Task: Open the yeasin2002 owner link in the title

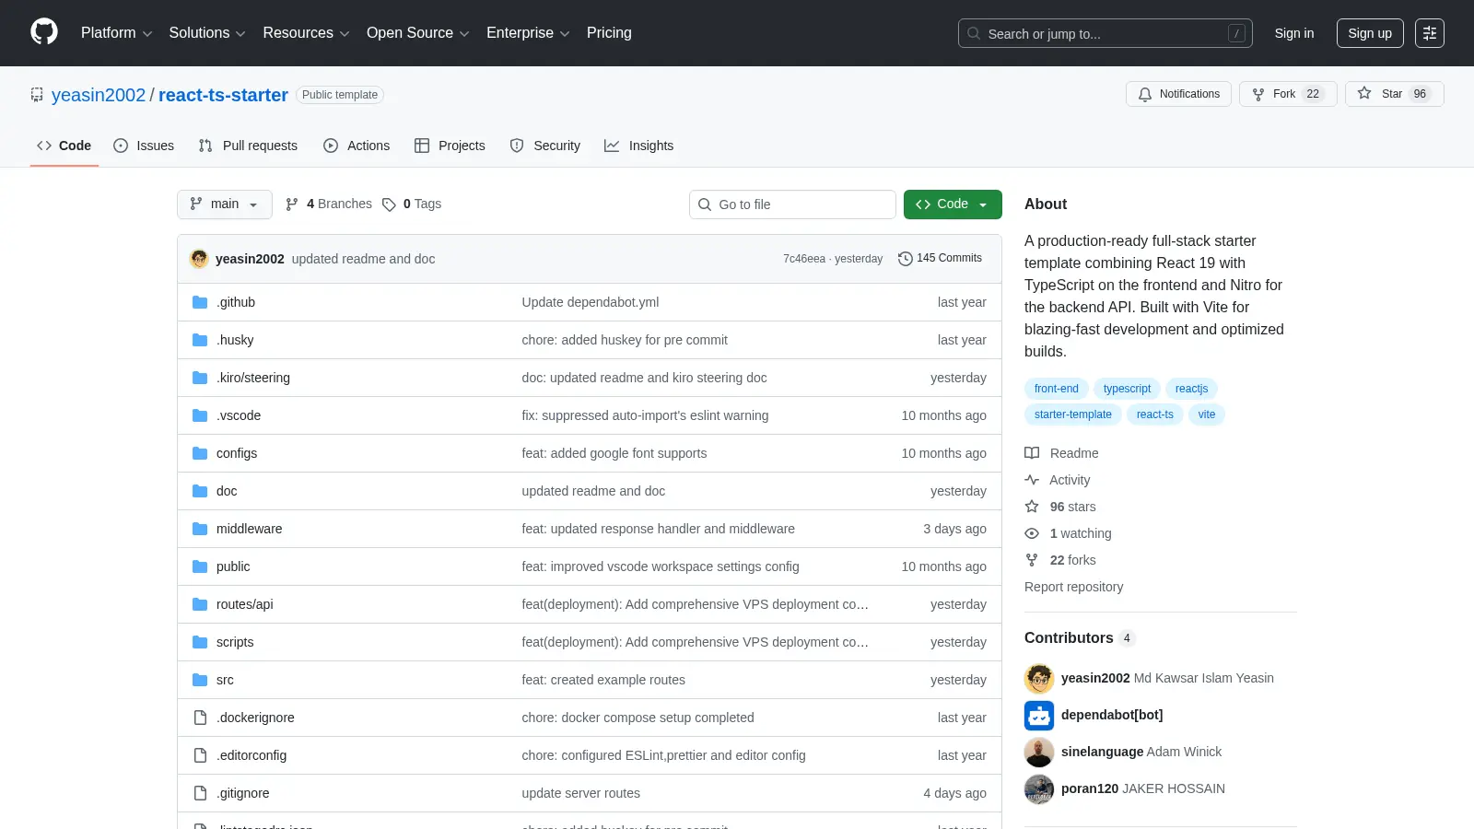Action: tap(99, 95)
